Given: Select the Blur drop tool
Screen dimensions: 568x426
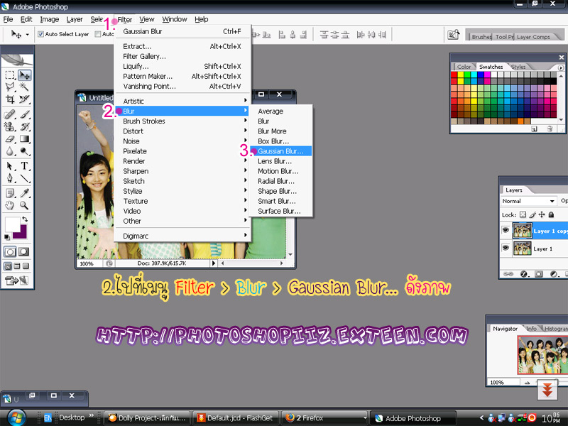Looking at the screenshot, I should pyautogui.click(x=10, y=151).
